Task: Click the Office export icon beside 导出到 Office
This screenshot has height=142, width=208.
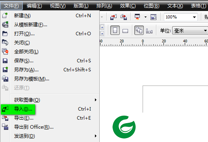Action: (x=5, y=127)
